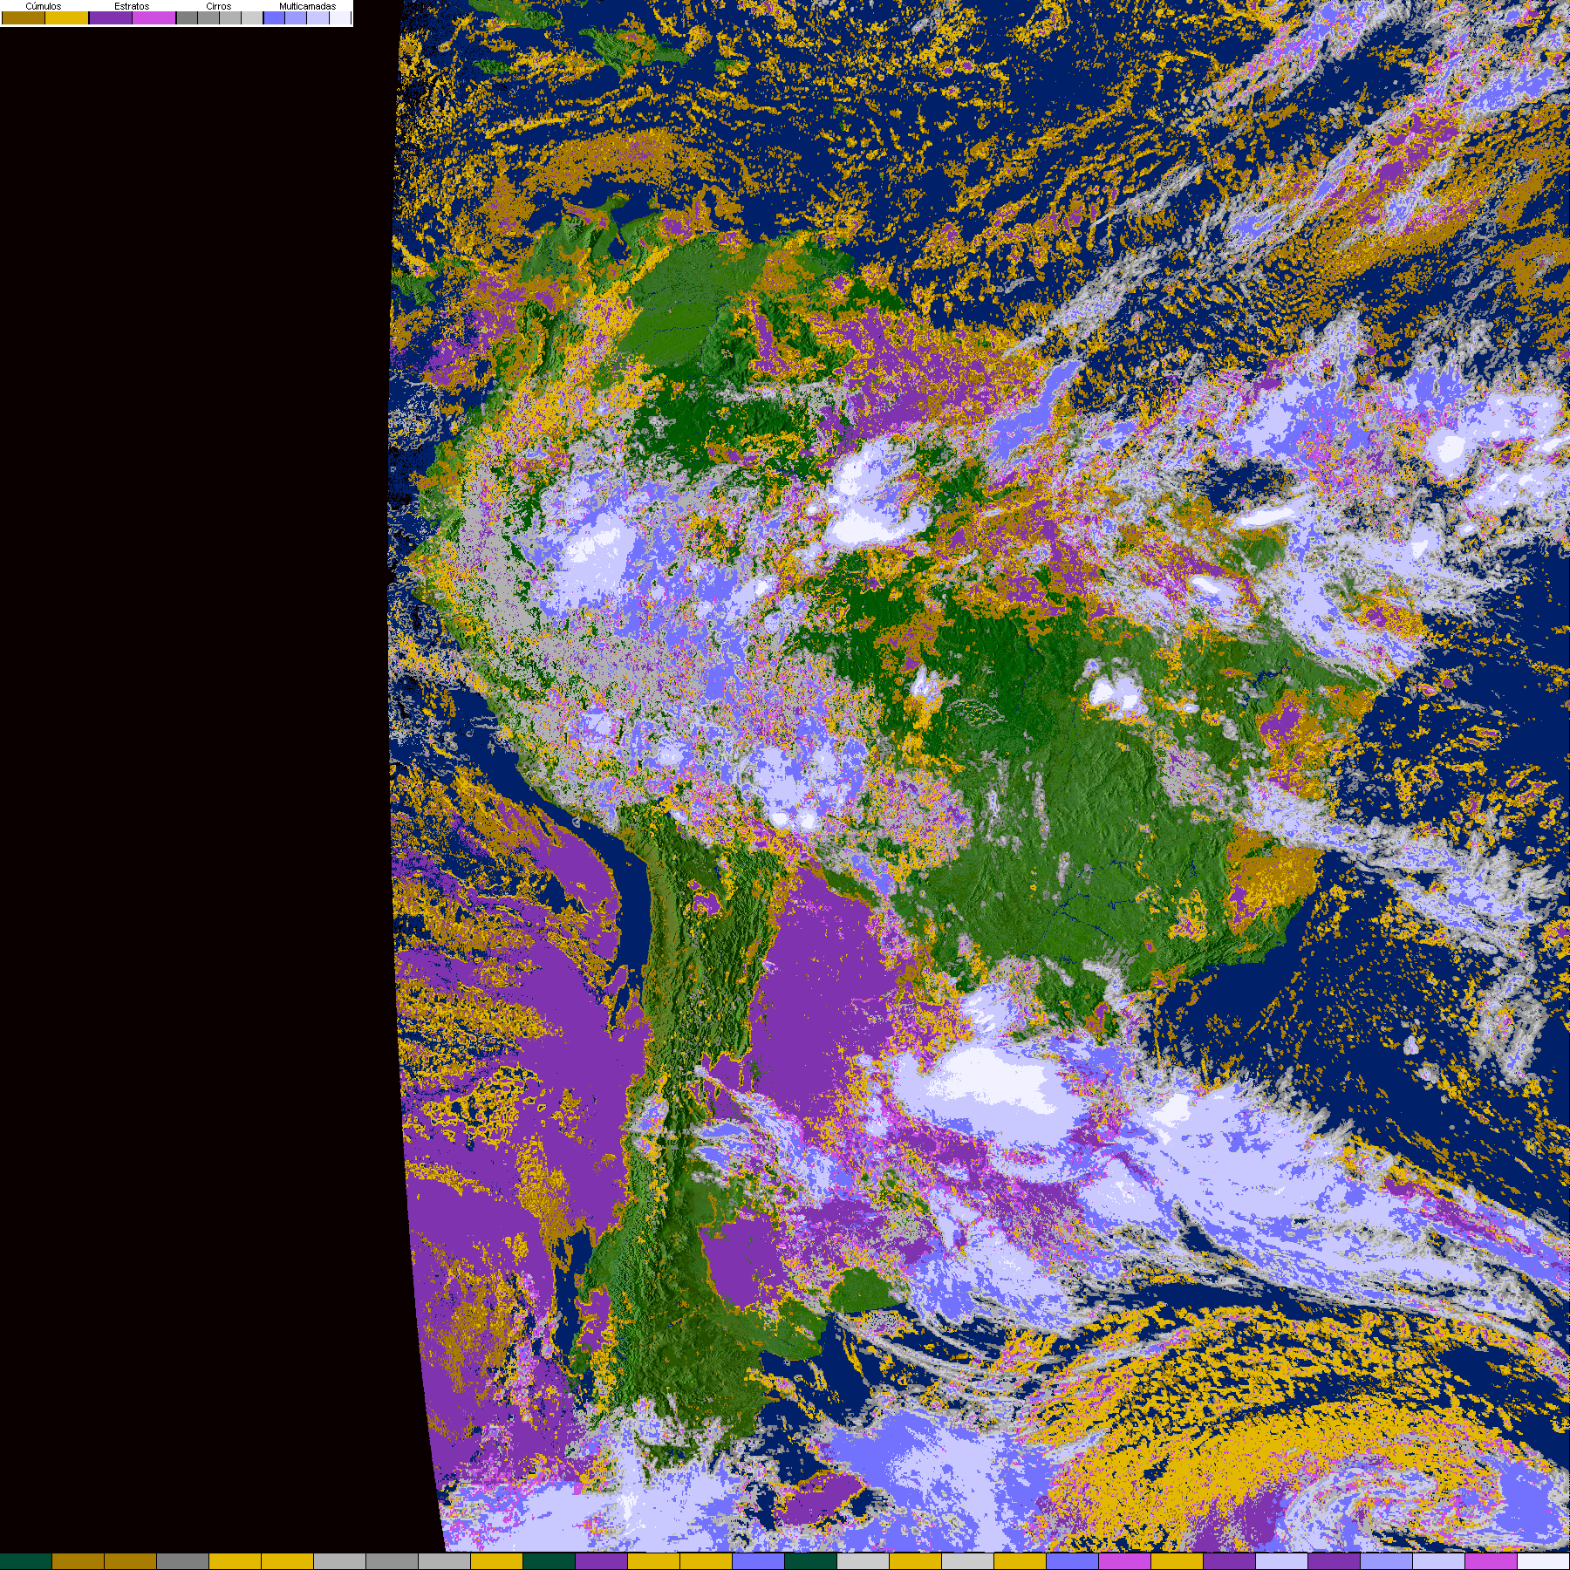Click the "Cirros" legend label
This screenshot has height=1570, width=1570.
coord(219,6)
